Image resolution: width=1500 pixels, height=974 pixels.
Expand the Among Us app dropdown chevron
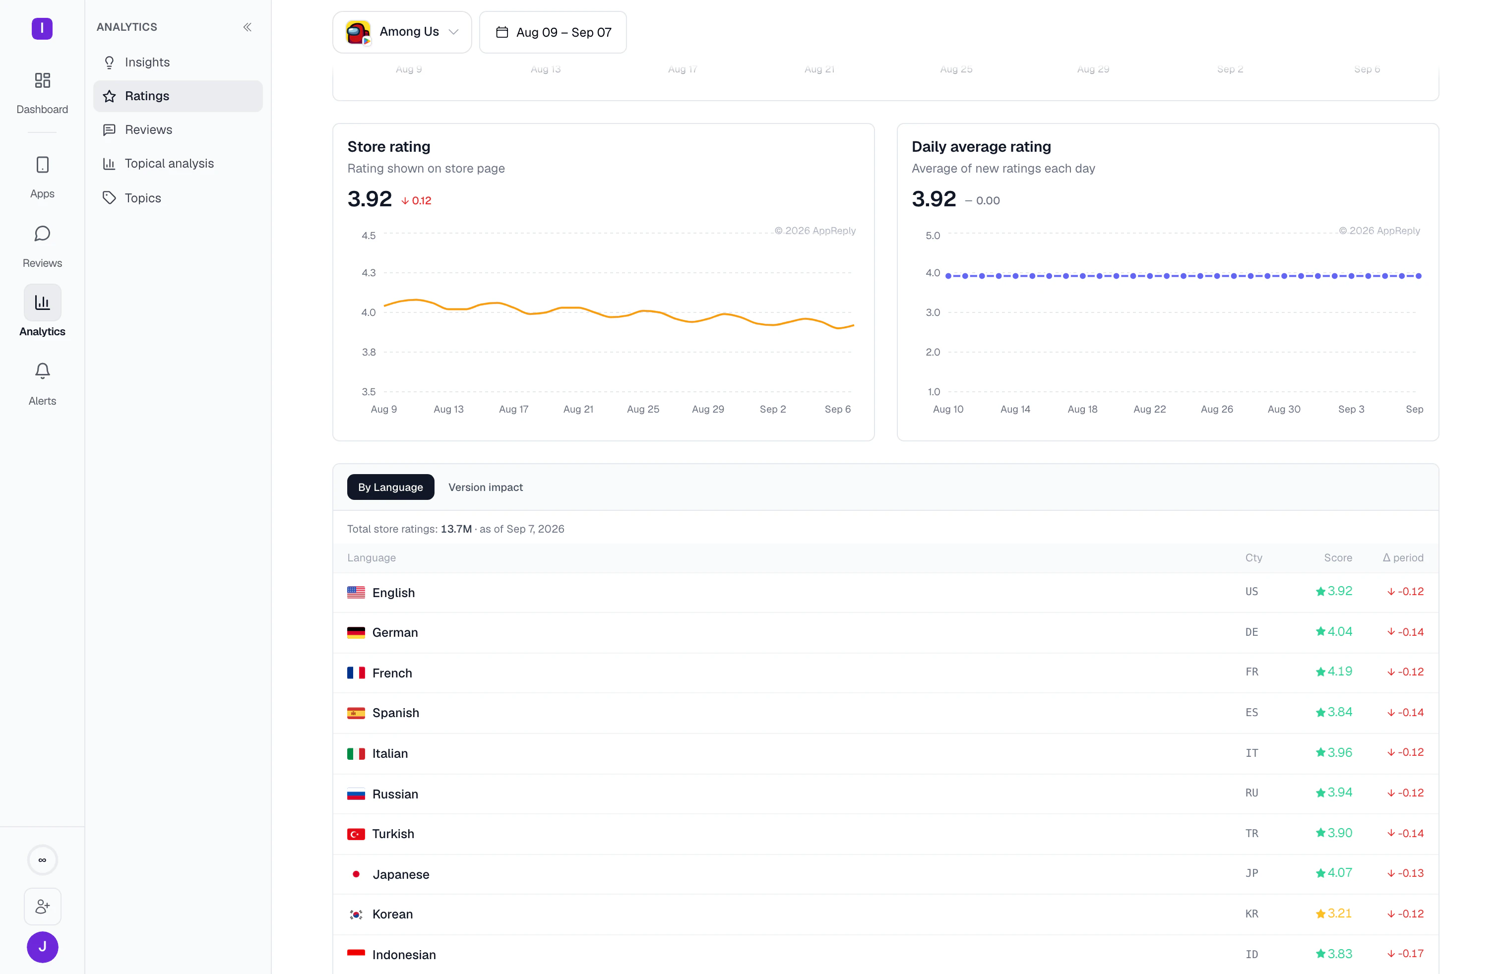point(453,32)
